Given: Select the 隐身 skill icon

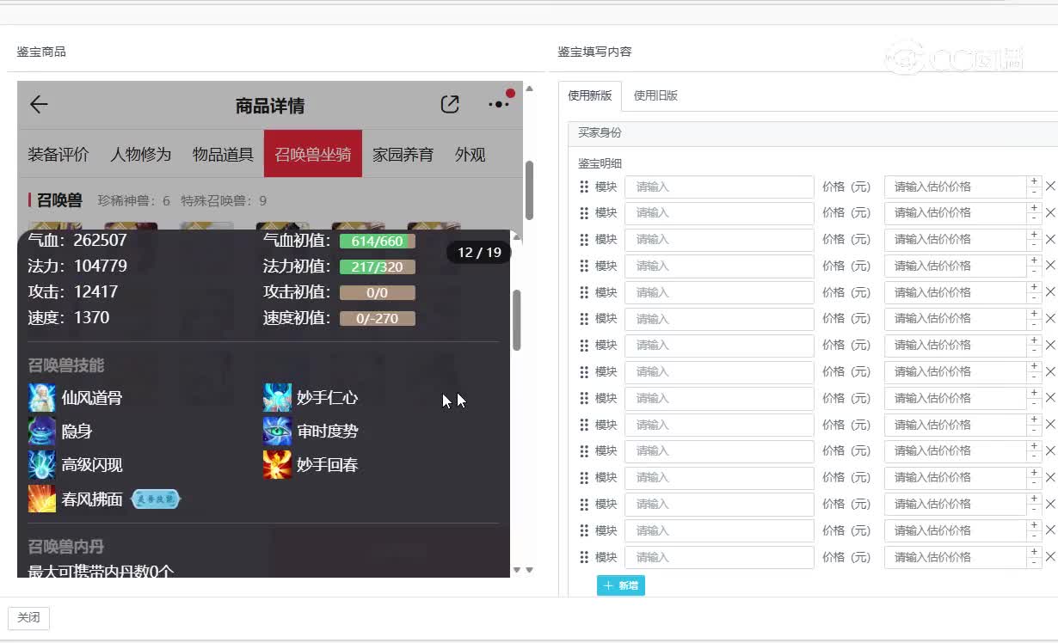Looking at the screenshot, I should 42,432.
